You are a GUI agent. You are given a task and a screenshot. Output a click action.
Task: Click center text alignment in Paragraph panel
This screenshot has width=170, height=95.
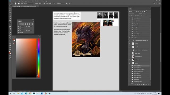point(21,24)
